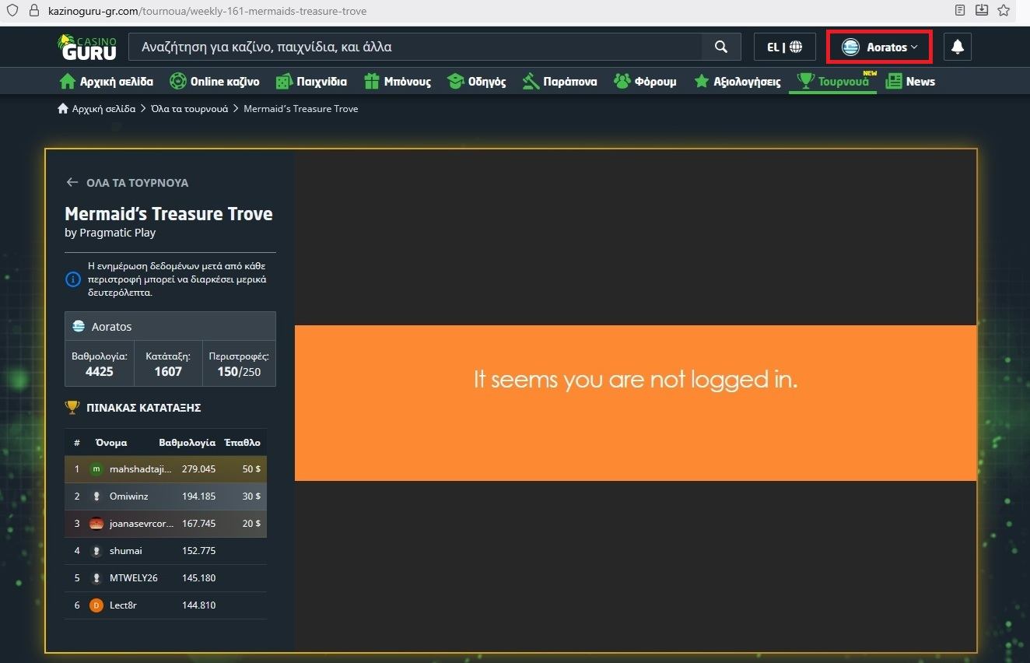The width and height of the screenshot is (1030, 663).
Task: Go to Online καζίνο section
Action: (x=215, y=82)
